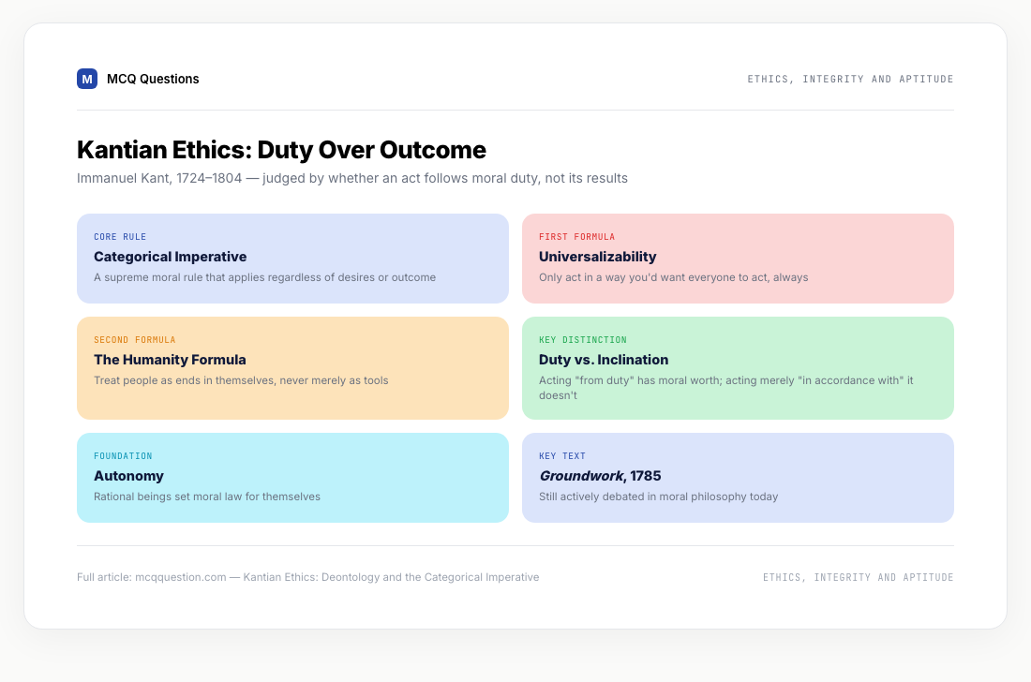Screen dimensions: 1031x682
Task: Open the Duty vs. Inclination card
Action: [738, 368]
